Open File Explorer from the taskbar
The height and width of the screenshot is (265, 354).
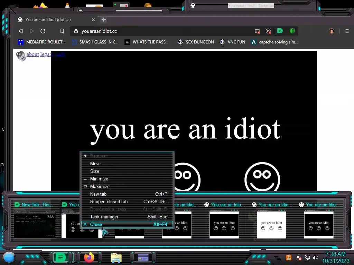tap(116, 257)
